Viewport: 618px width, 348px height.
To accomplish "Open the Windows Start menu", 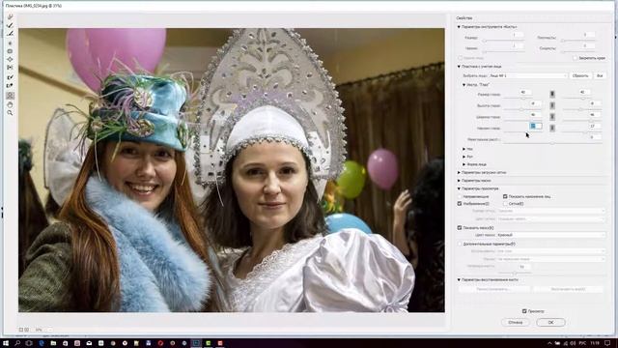I will pos(6,343).
